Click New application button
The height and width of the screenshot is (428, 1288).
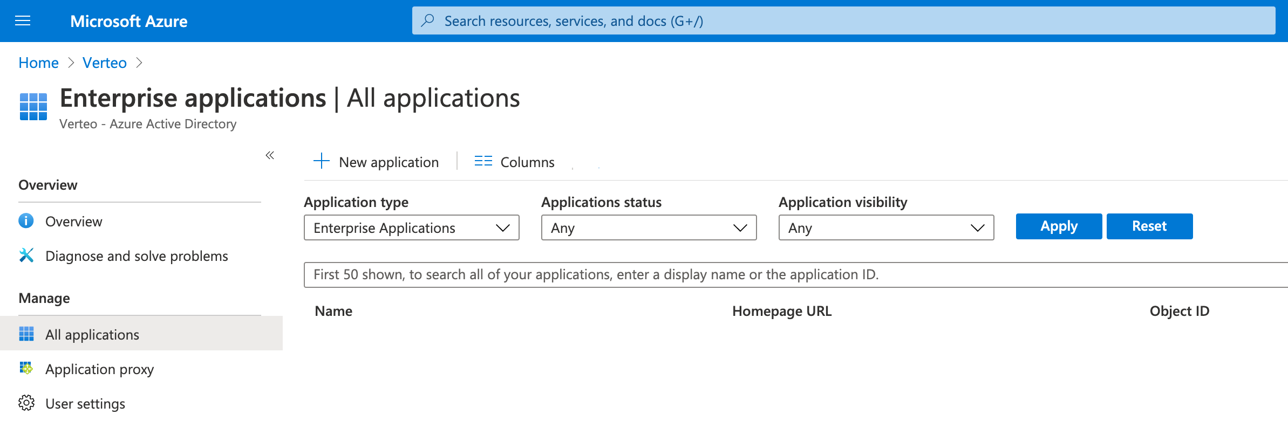pyautogui.click(x=376, y=162)
